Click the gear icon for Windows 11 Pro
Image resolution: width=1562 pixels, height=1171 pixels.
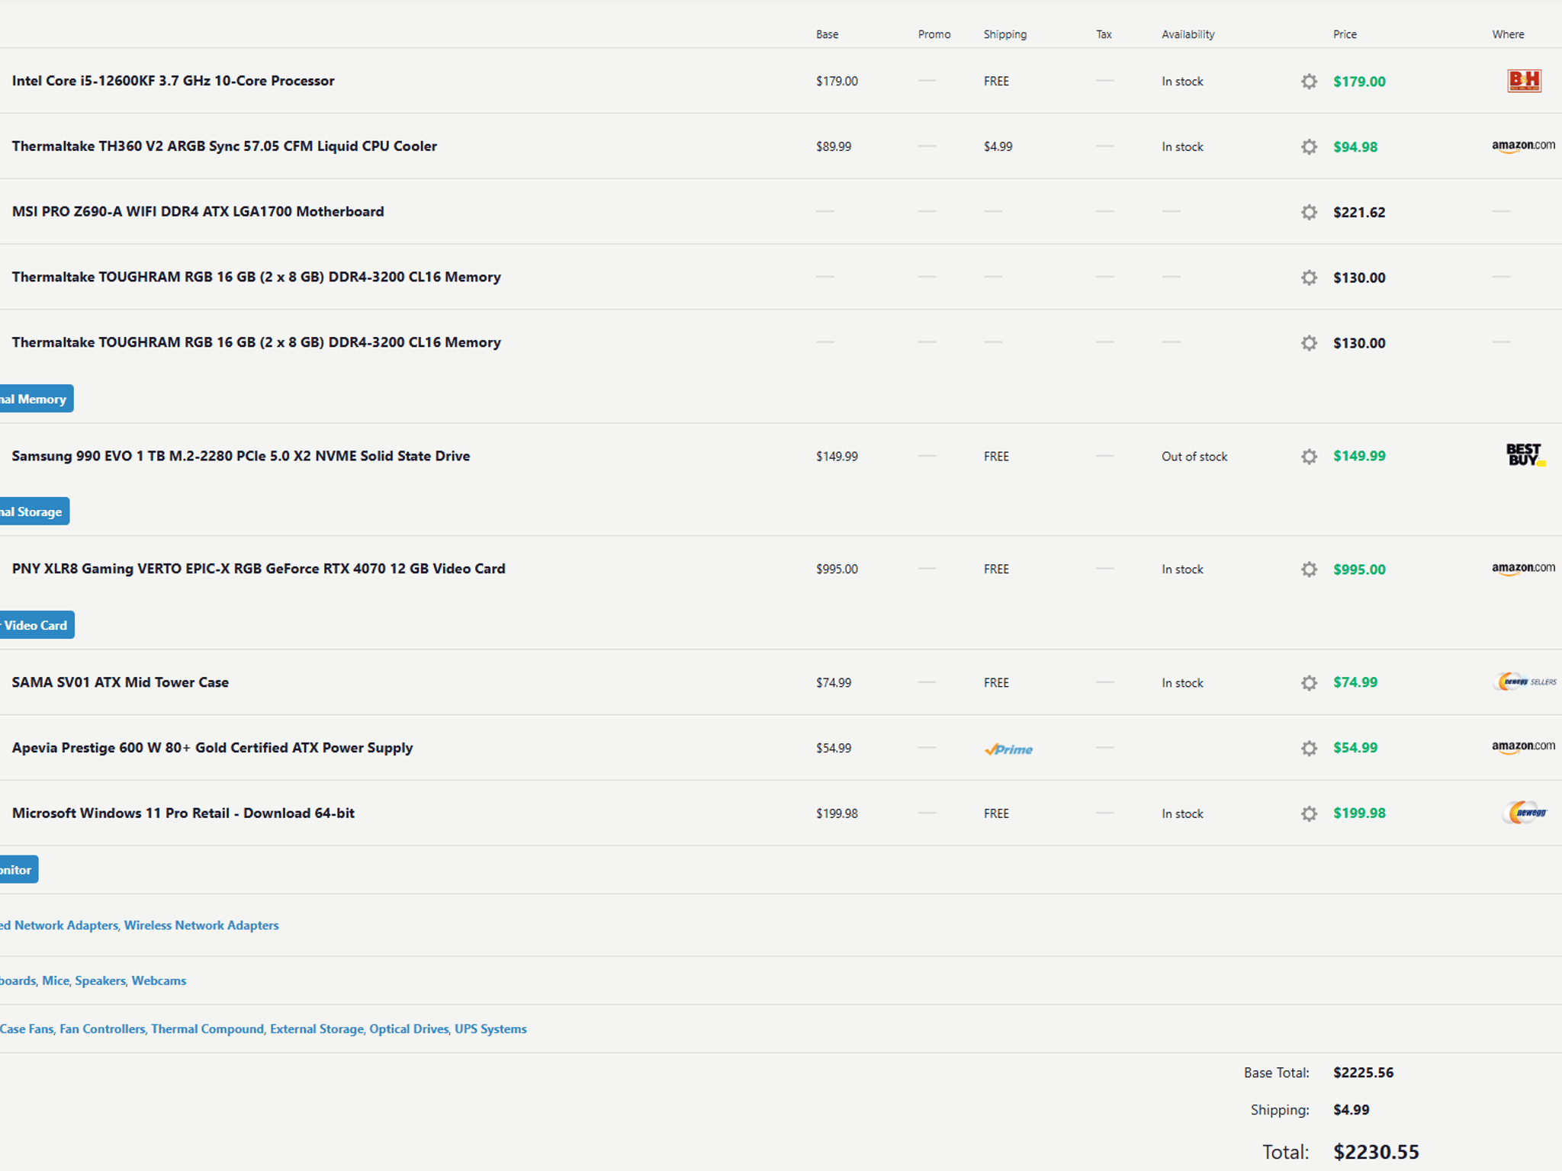[1309, 813]
